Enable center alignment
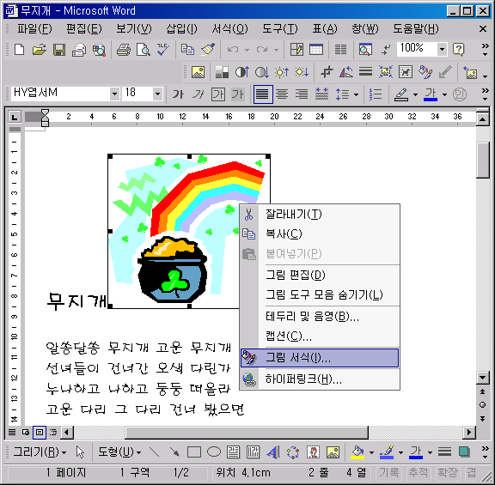 tap(282, 94)
